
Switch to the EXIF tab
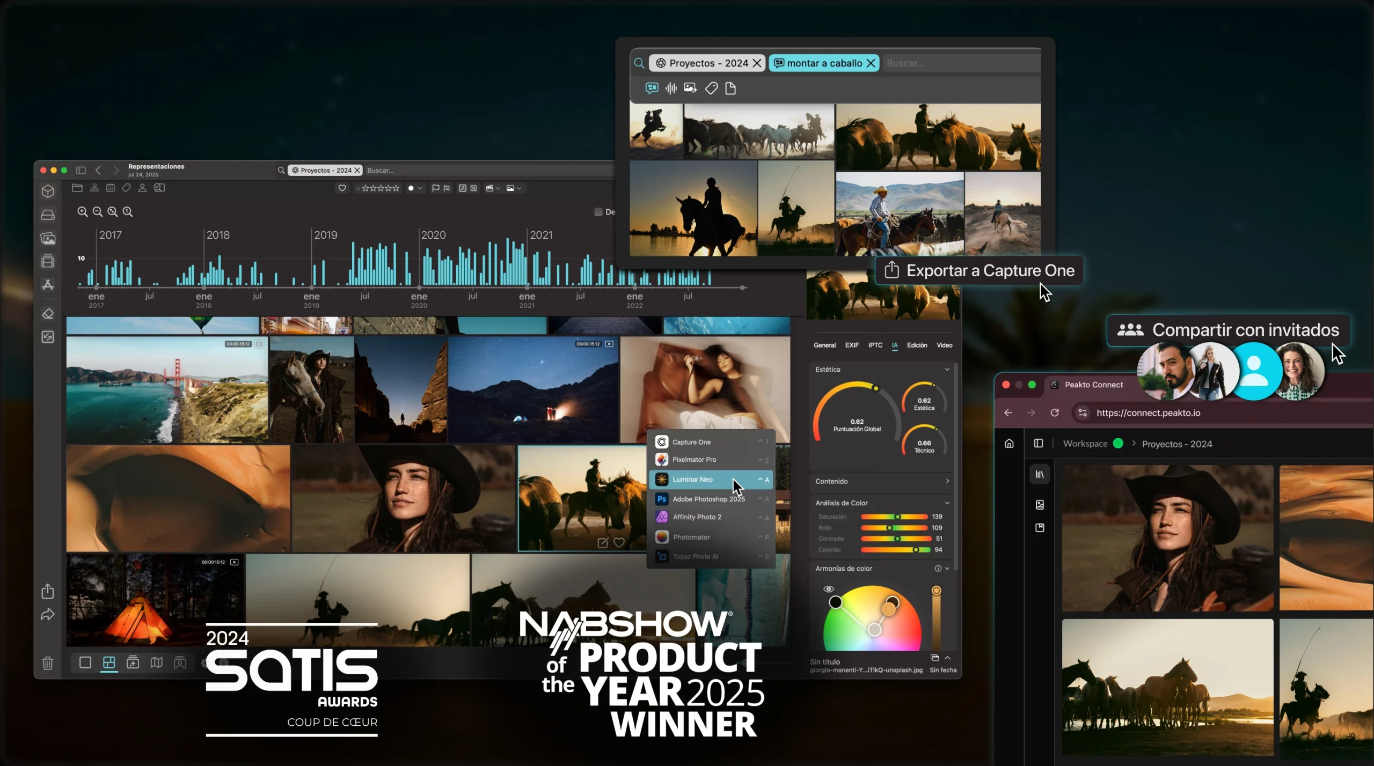851,345
